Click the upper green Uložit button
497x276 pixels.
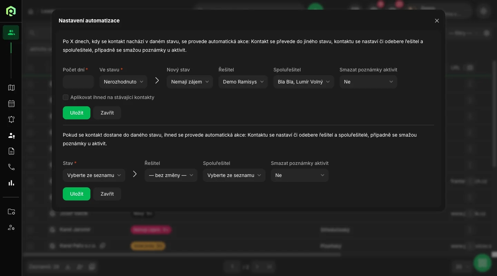tap(77, 113)
